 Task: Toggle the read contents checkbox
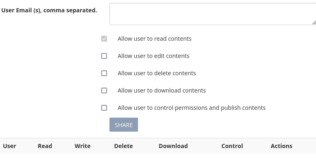click(x=104, y=39)
